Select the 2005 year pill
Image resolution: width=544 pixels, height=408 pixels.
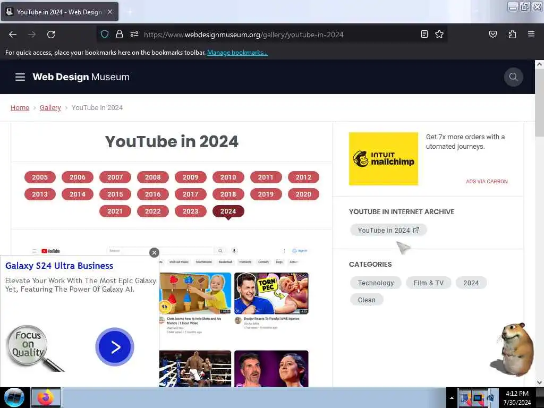(40, 177)
